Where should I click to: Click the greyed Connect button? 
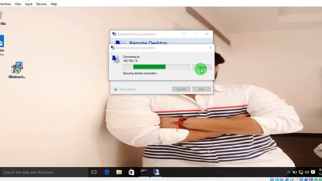click(181, 89)
